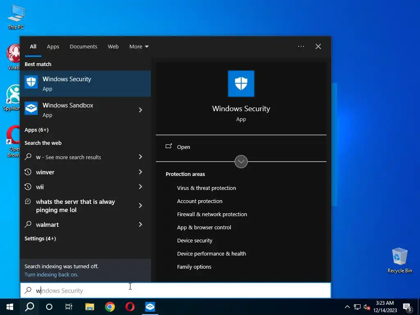Select the All search tab
The width and height of the screenshot is (420, 315).
[33, 47]
